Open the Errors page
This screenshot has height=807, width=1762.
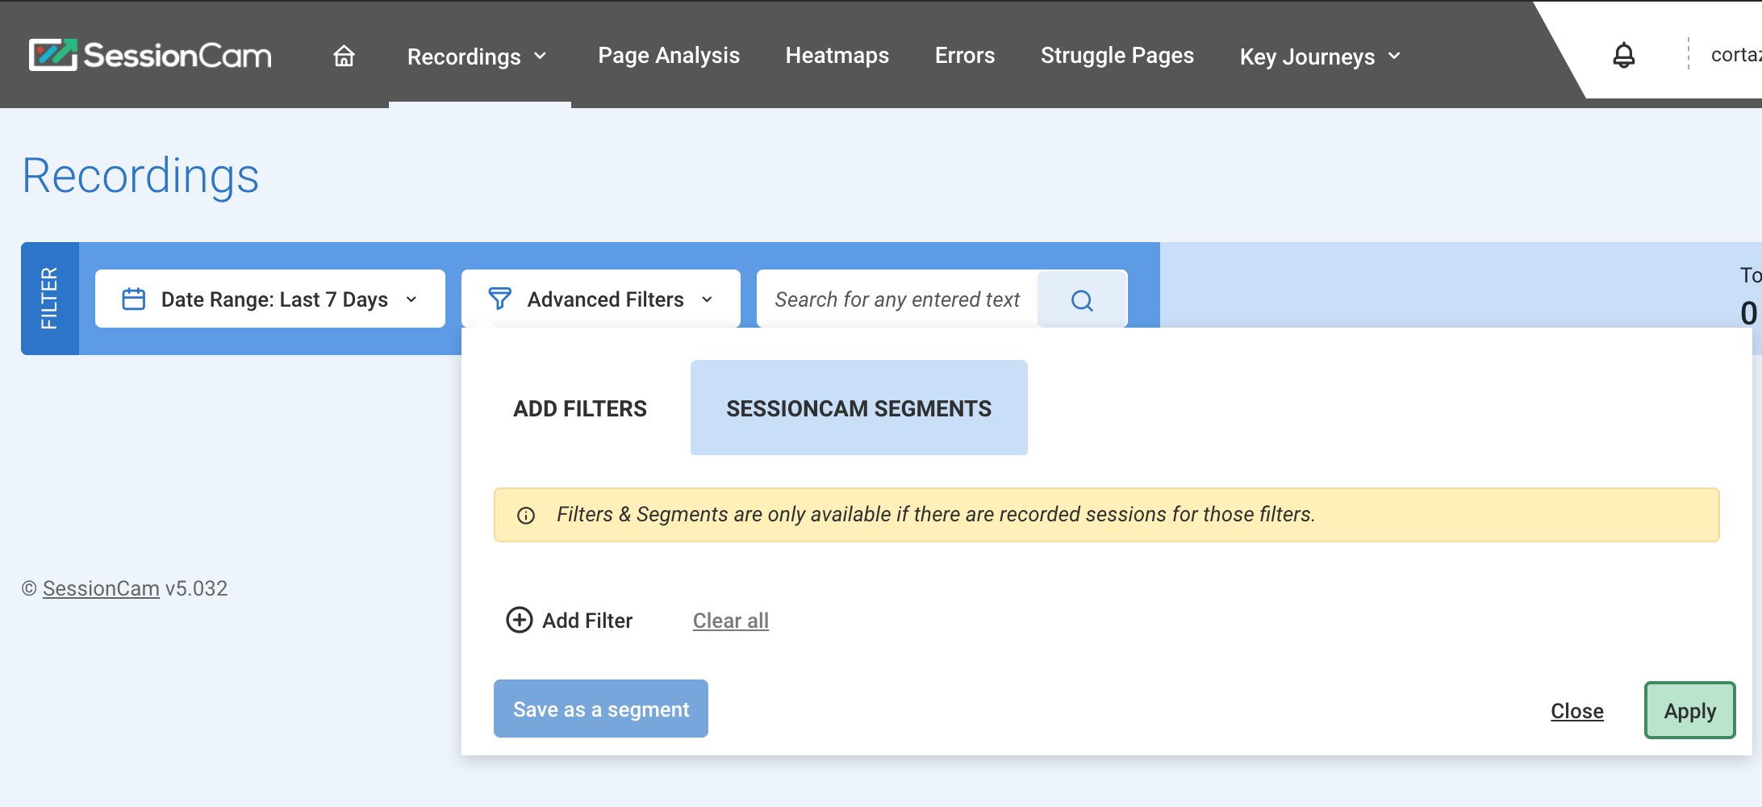click(964, 56)
